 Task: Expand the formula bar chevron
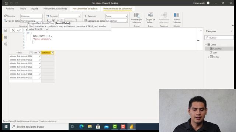[201, 30]
